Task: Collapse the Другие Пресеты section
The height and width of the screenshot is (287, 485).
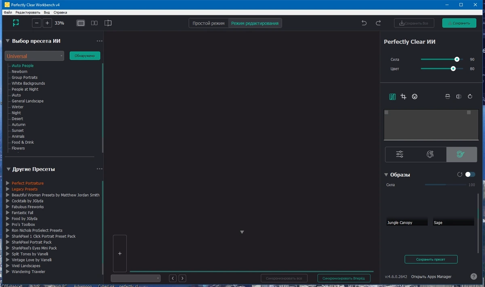Action: 8,169
